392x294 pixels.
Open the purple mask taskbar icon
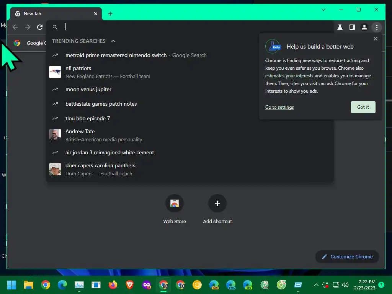(x=147, y=285)
